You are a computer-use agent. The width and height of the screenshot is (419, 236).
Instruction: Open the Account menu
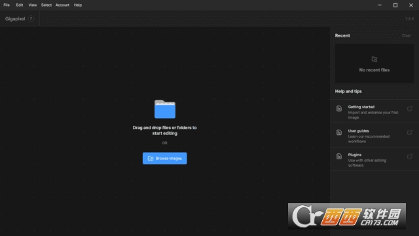pyautogui.click(x=62, y=5)
